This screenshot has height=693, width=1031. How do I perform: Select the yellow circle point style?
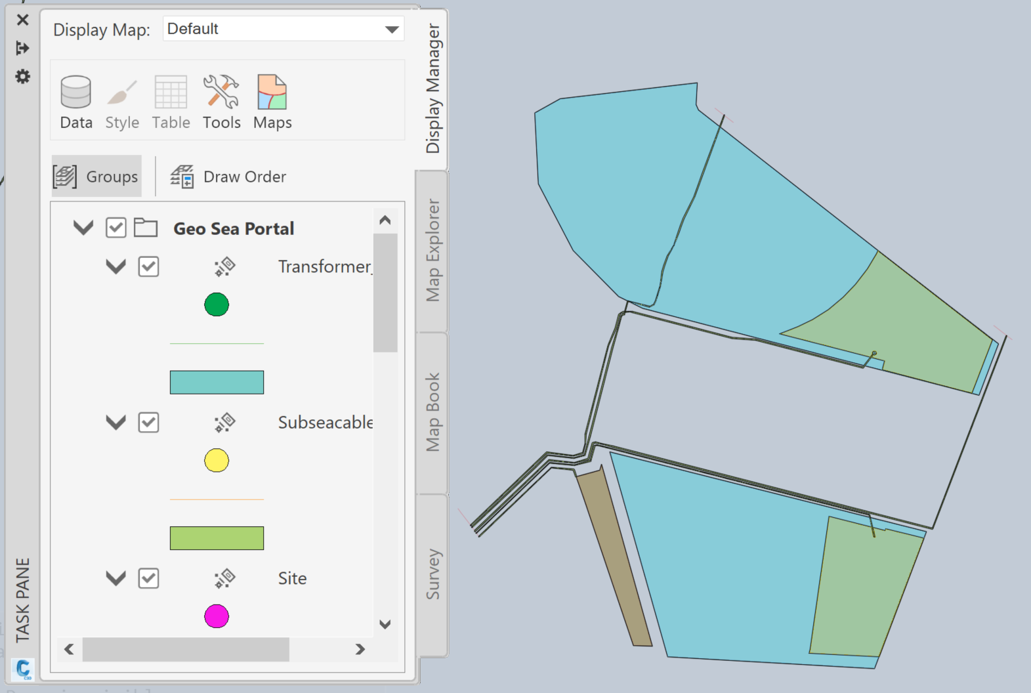click(217, 461)
